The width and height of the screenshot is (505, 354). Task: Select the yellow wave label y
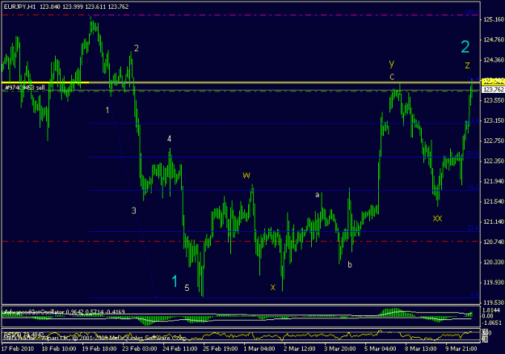(x=391, y=64)
